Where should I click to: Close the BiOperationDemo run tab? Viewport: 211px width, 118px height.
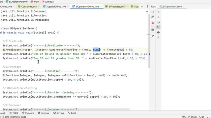184,7
